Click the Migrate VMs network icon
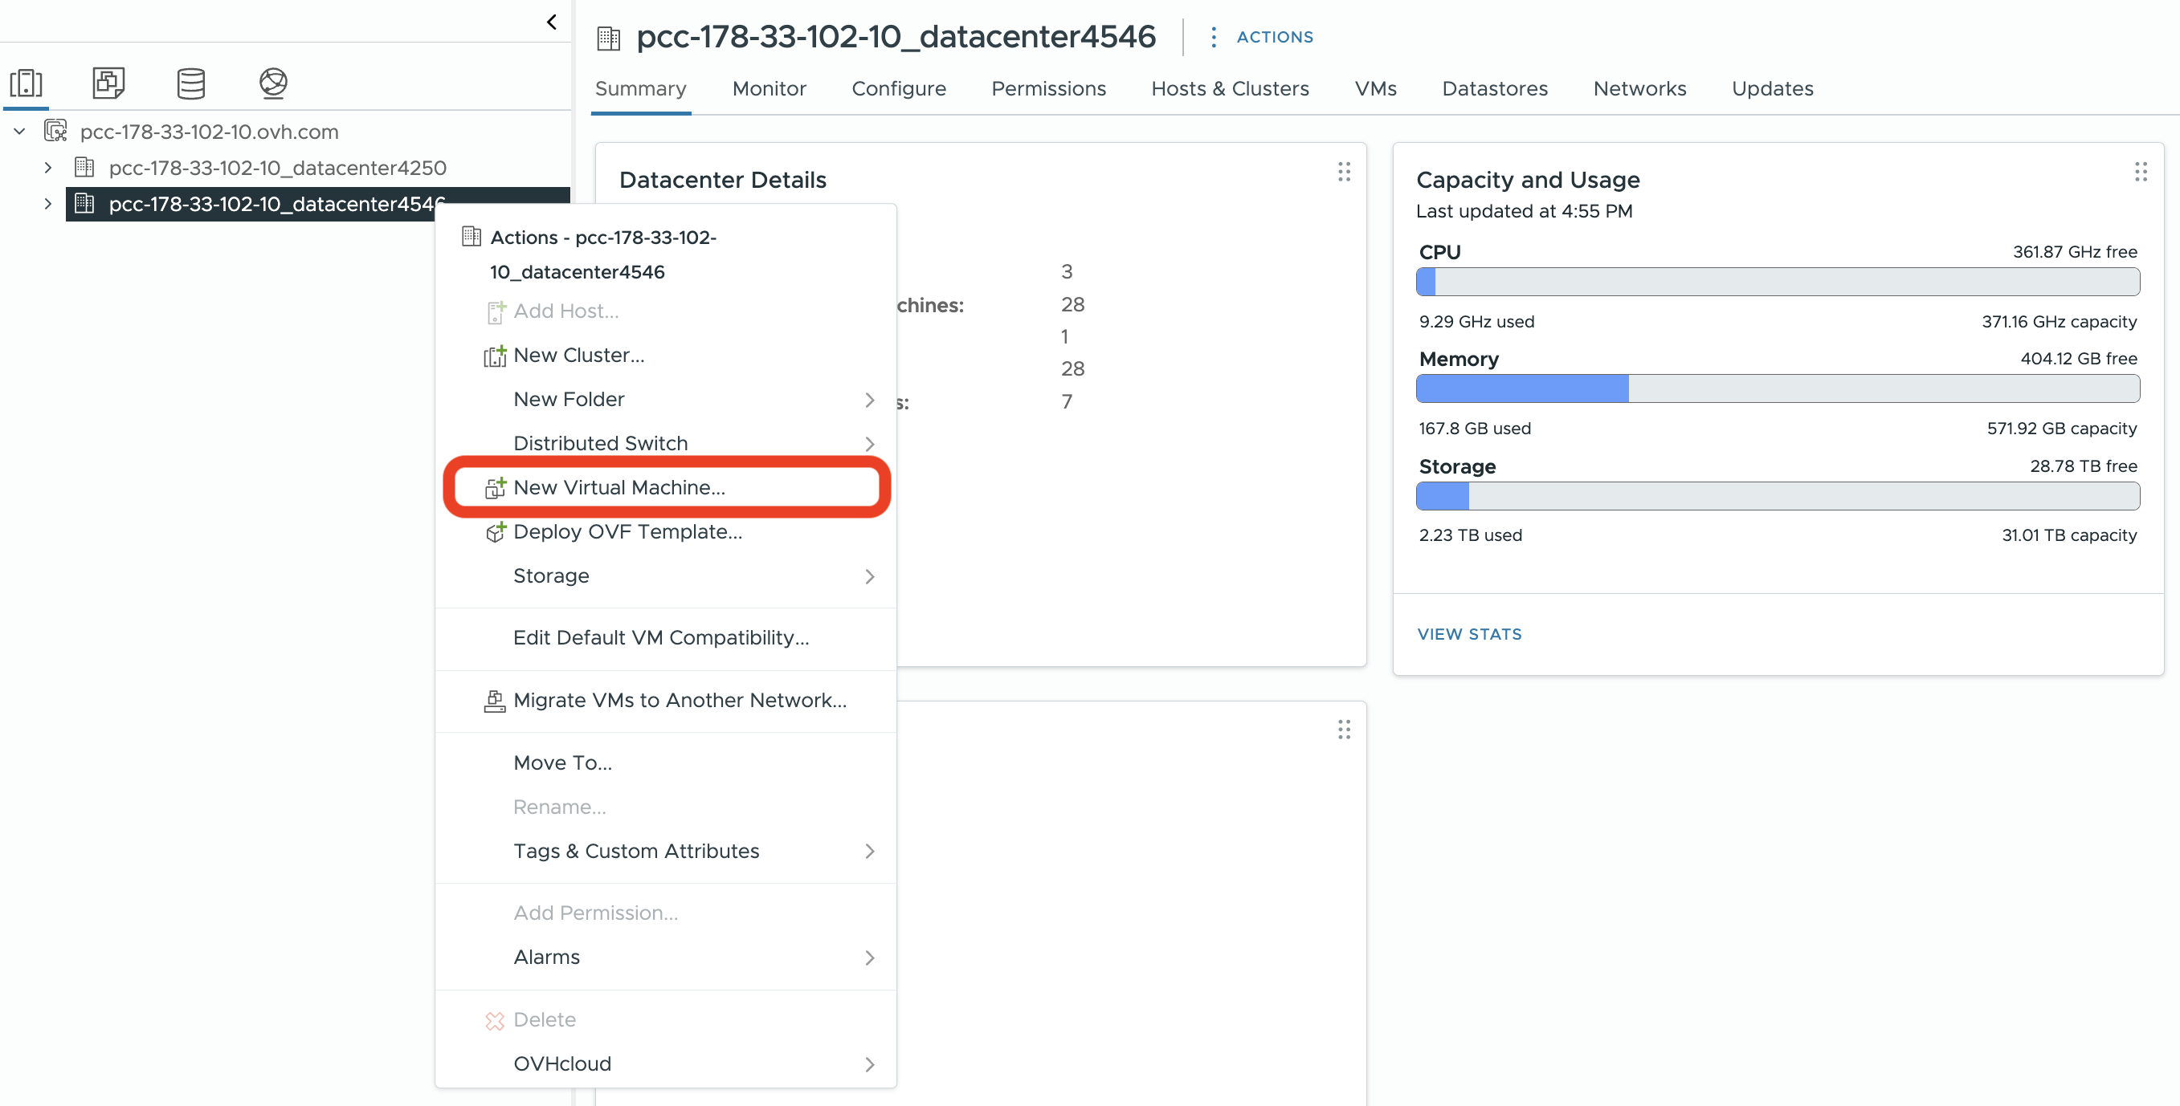Screen dimensions: 2180x1106 point(495,701)
